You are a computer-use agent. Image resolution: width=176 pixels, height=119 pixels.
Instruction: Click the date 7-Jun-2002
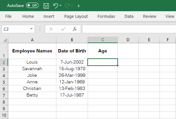(x=72, y=62)
